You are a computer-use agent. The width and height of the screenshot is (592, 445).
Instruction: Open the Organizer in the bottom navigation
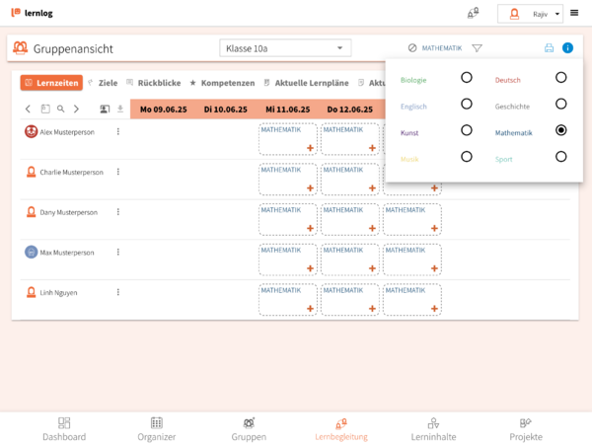[156, 428]
